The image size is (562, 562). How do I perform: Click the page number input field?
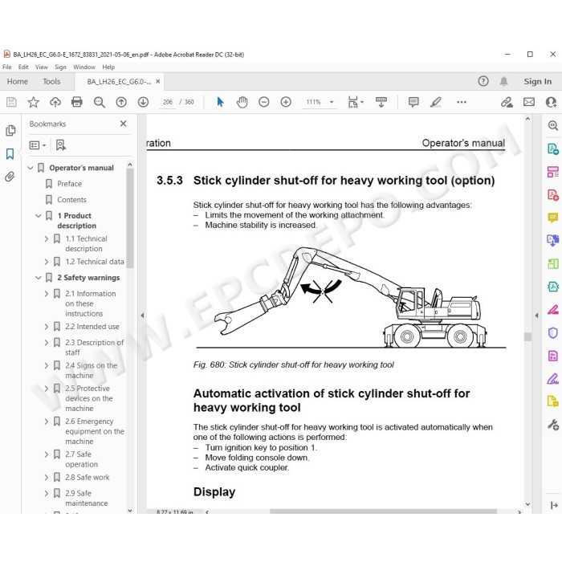point(168,102)
